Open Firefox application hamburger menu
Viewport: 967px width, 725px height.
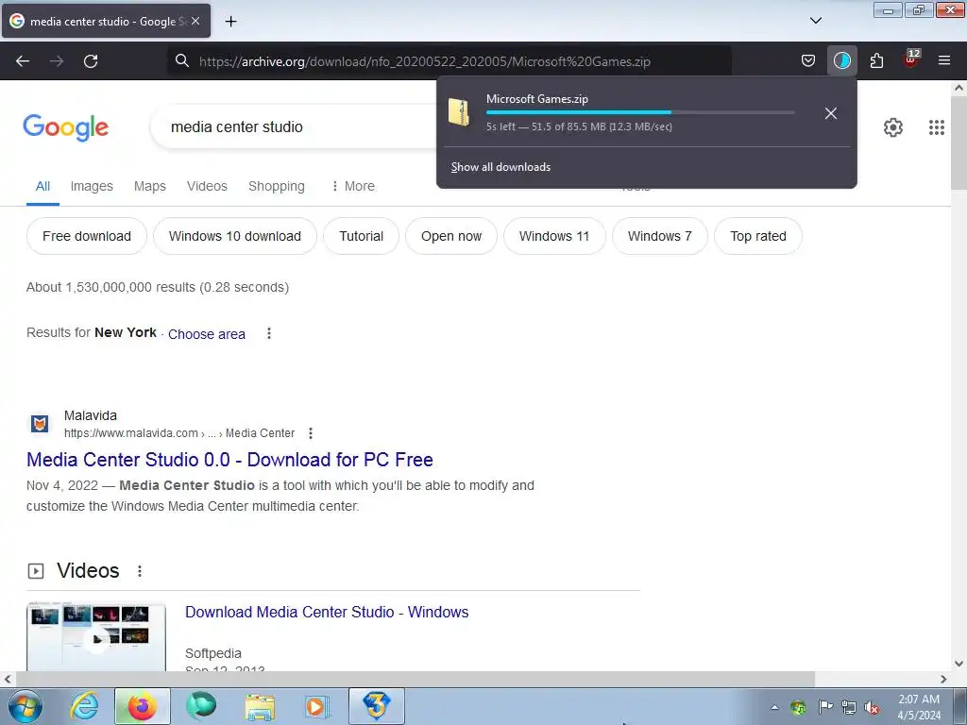[944, 60]
